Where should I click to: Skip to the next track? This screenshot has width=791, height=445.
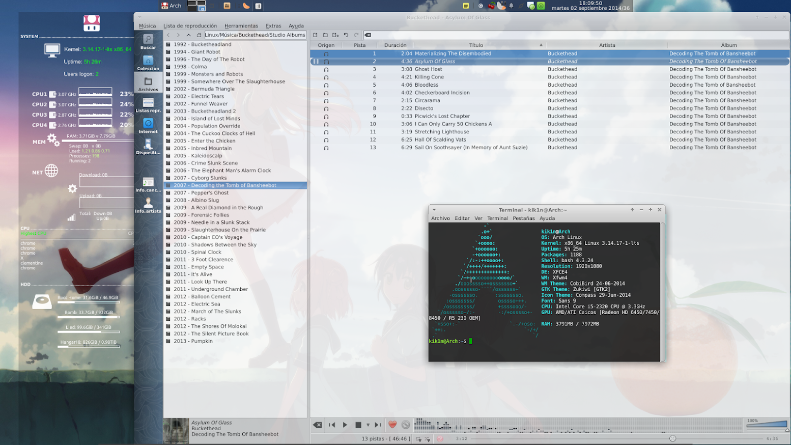pyautogui.click(x=378, y=425)
